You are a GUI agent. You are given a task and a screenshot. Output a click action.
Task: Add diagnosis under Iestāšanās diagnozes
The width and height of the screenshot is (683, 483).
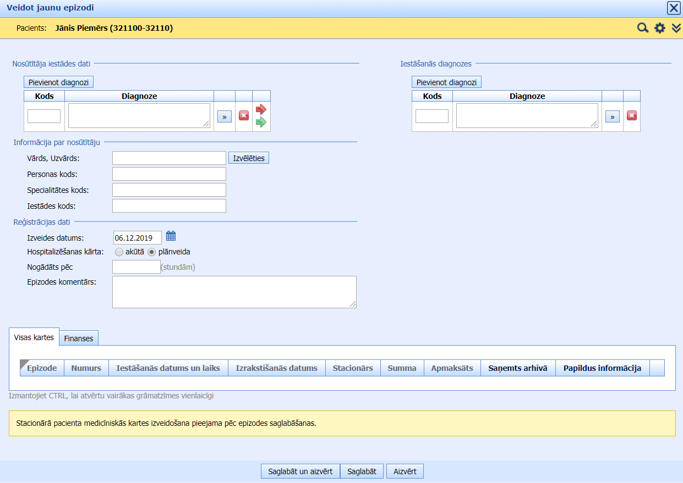(446, 82)
